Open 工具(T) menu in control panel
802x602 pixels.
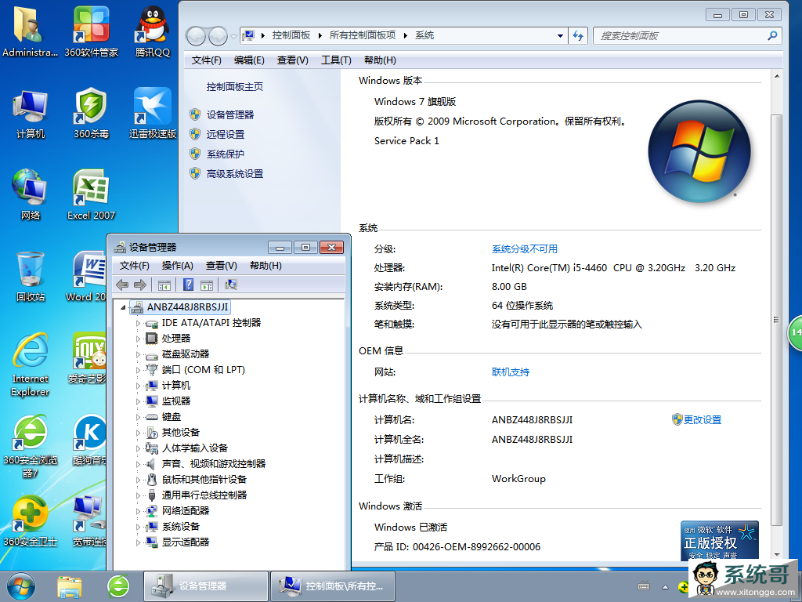coord(336,60)
